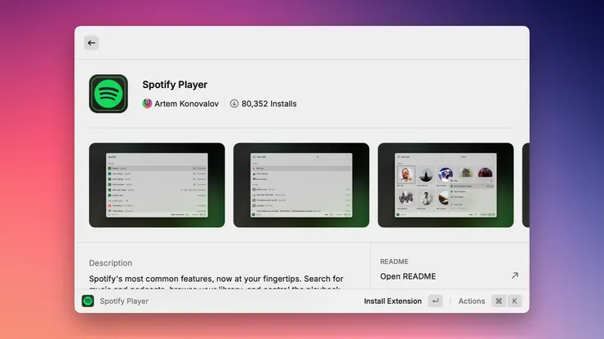Select the 80,352 Installs text
Image resolution: width=604 pixels, height=339 pixels.
point(269,103)
